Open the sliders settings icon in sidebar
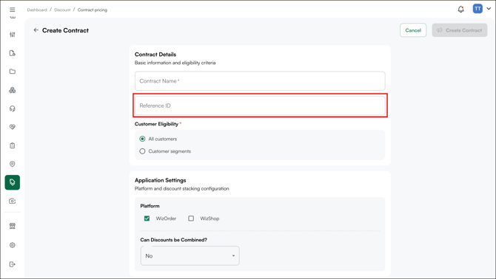 pyautogui.click(x=13, y=35)
